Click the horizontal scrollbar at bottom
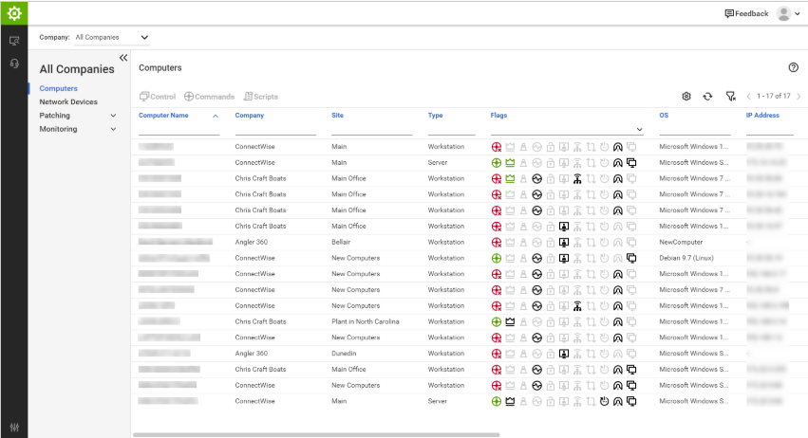 click(x=316, y=435)
